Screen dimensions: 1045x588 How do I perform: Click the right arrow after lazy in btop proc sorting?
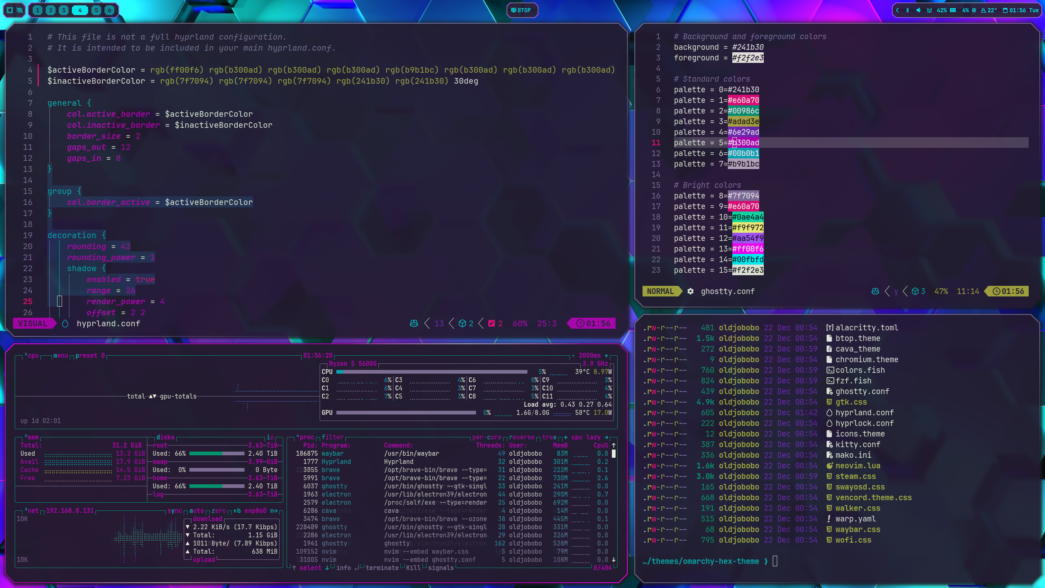pyautogui.click(x=606, y=437)
